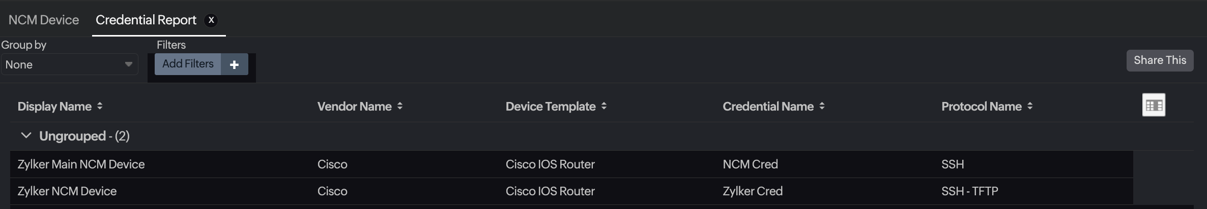The width and height of the screenshot is (1207, 209).
Task: Sort by Protocol Name column arrows
Action: click(1030, 106)
